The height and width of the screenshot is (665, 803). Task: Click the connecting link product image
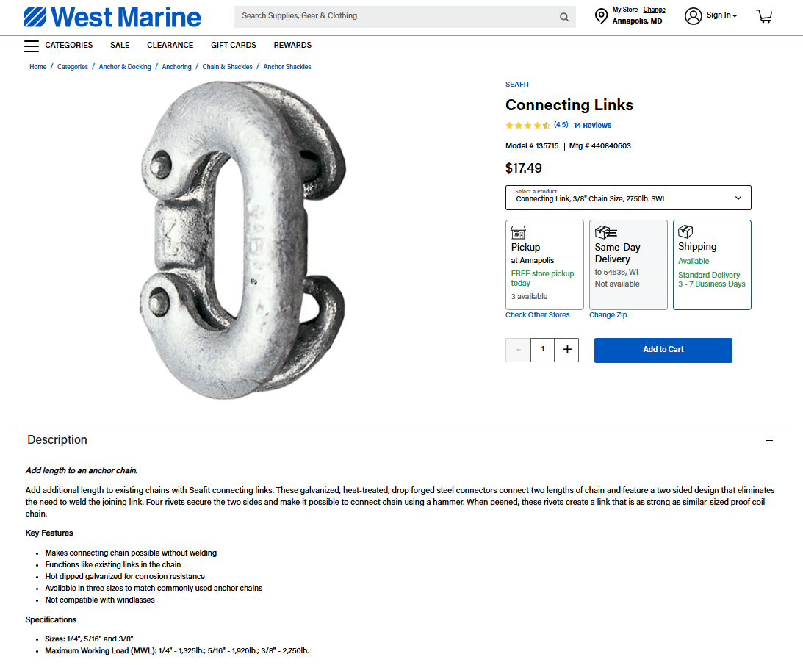[x=242, y=240]
